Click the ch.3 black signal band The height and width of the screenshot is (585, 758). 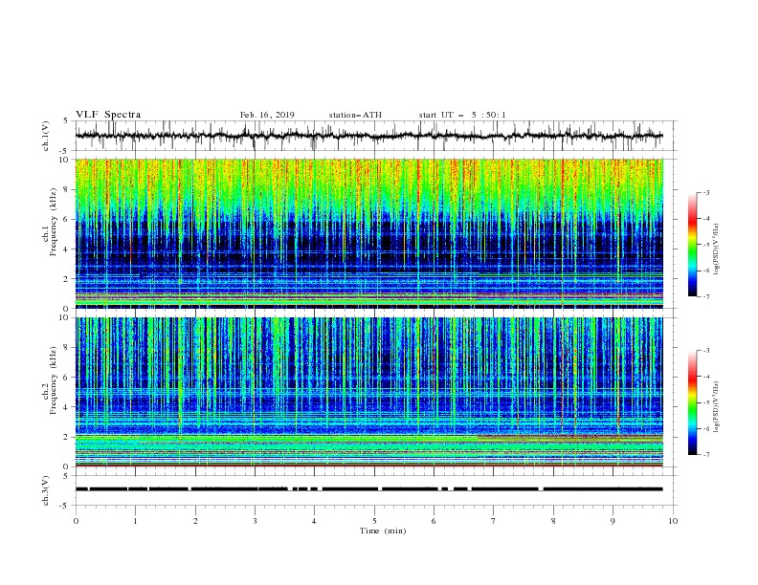pyautogui.click(x=368, y=489)
